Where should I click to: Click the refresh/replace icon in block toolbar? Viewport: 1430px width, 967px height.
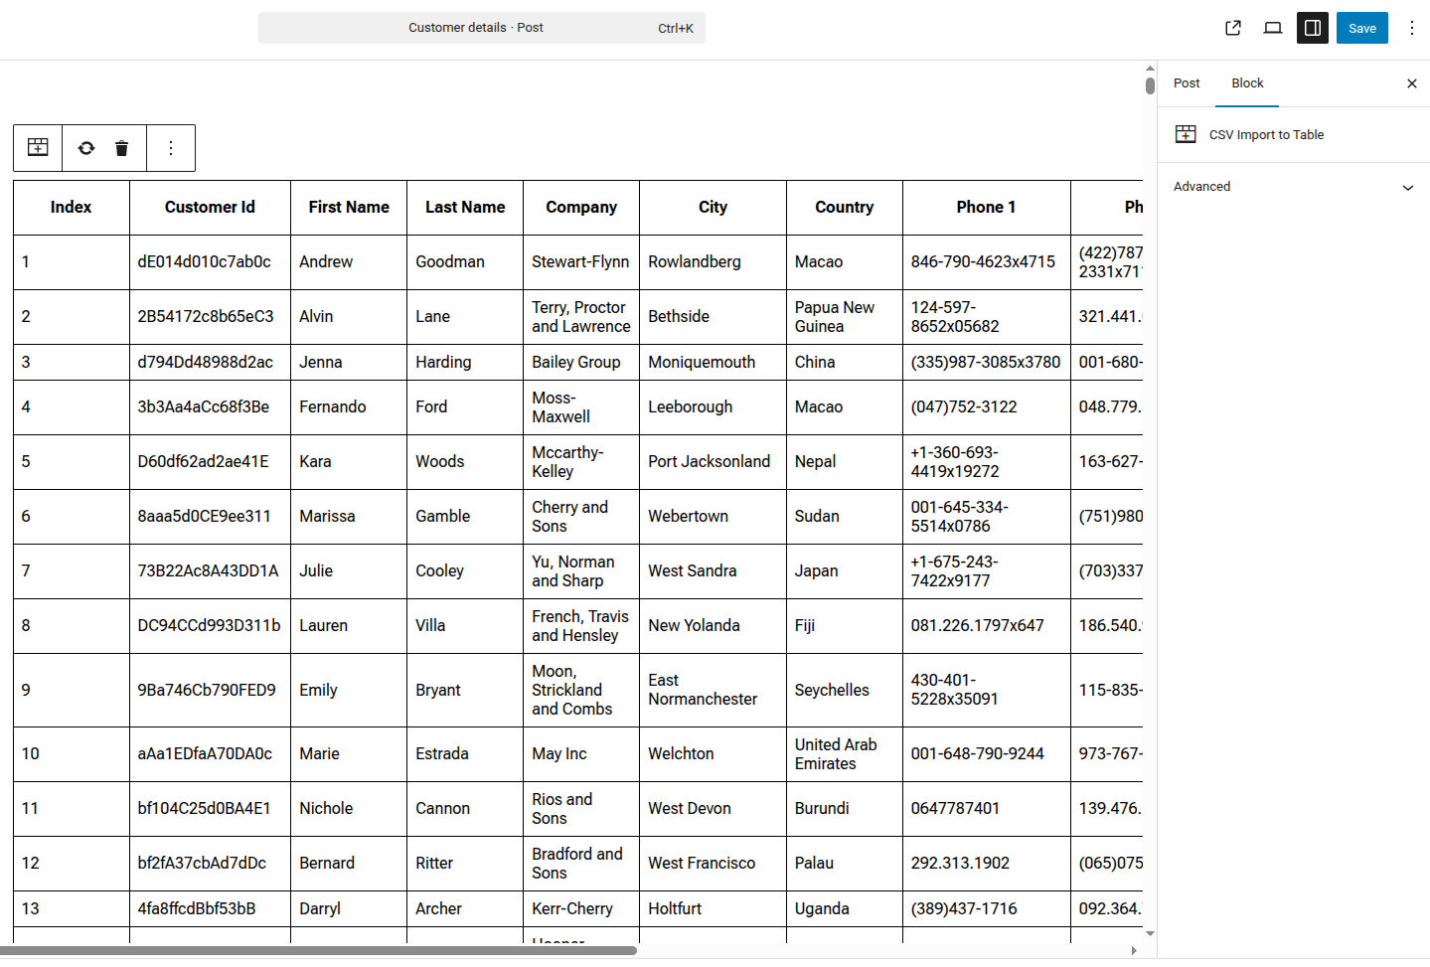coord(86,148)
